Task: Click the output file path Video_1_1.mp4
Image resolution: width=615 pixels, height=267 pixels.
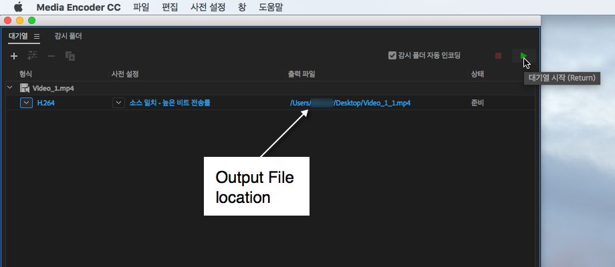Action: pos(350,103)
